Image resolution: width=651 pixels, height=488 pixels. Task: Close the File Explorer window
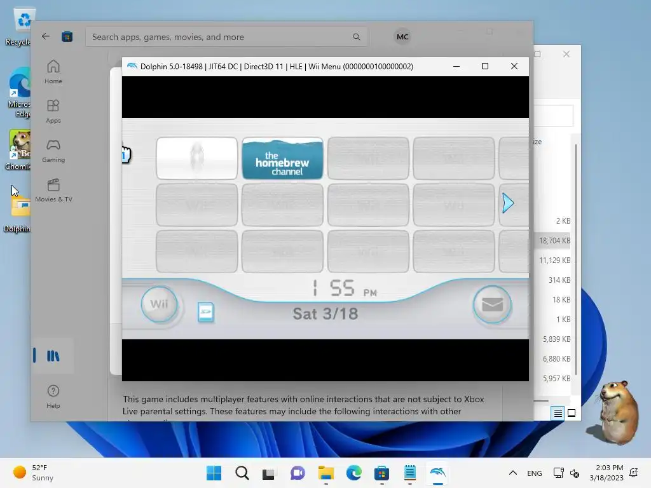coord(566,54)
